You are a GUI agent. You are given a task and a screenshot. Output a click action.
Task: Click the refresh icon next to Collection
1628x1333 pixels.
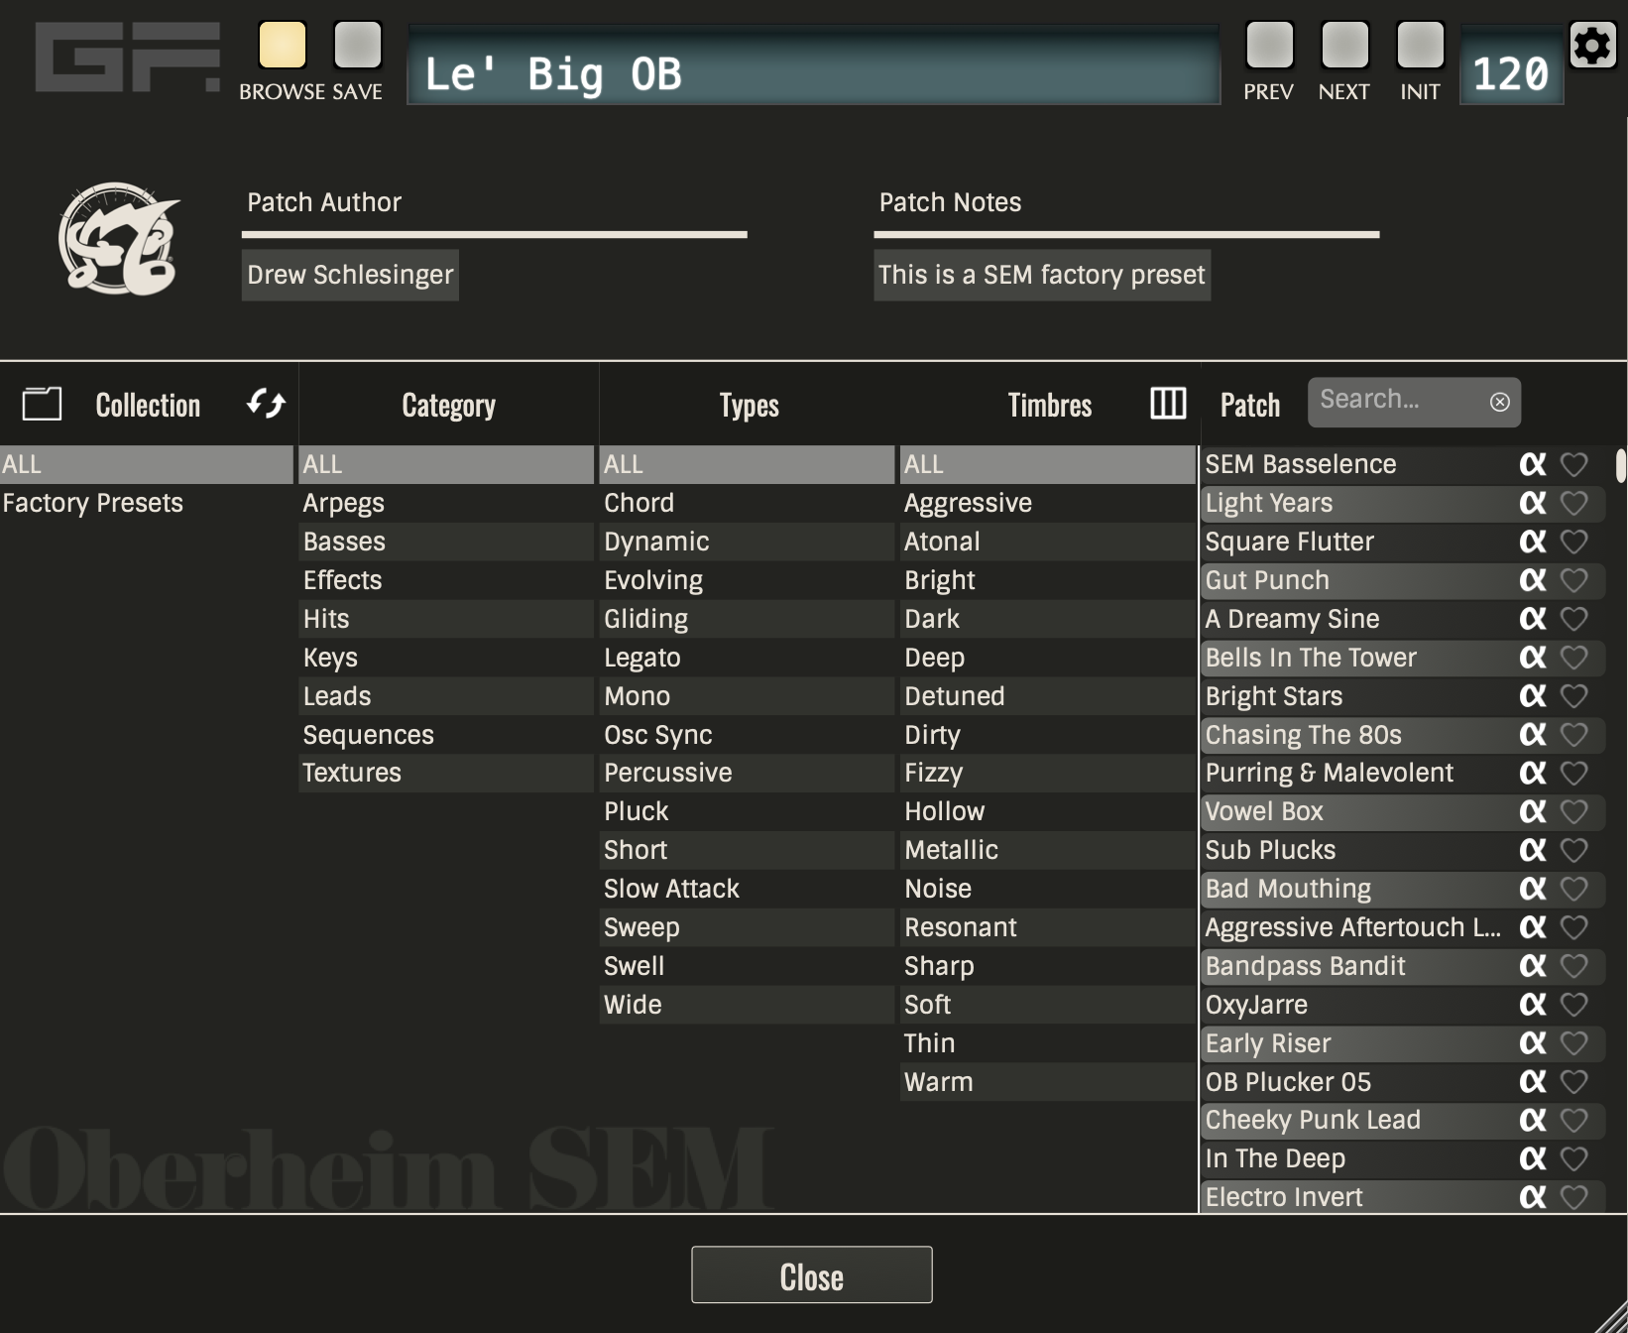tap(264, 403)
